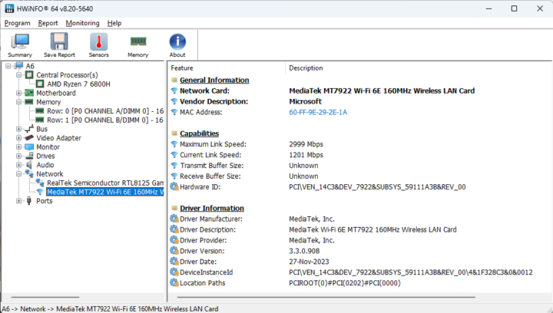Click the Central Processor(s) chip icon
This screenshot has width=553, height=313.
pyautogui.click(x=30, y=75)
